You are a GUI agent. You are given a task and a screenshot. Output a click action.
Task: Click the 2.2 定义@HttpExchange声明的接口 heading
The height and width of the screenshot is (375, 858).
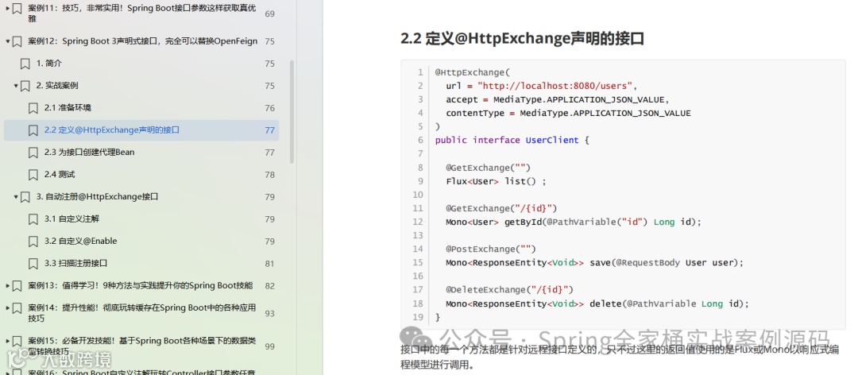coord(522,39)
